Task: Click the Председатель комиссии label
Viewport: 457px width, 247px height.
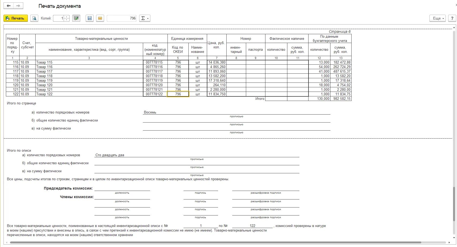Action: [68, 188]
